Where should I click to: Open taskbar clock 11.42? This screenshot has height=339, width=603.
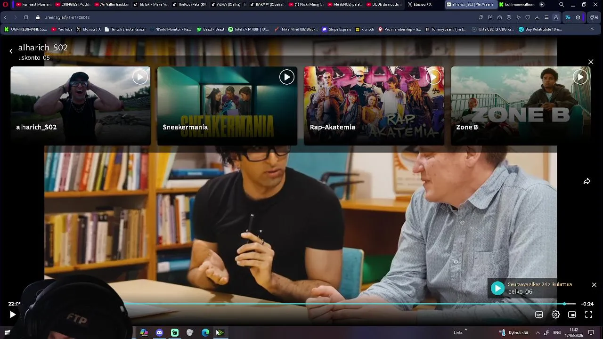coord(574,333)
